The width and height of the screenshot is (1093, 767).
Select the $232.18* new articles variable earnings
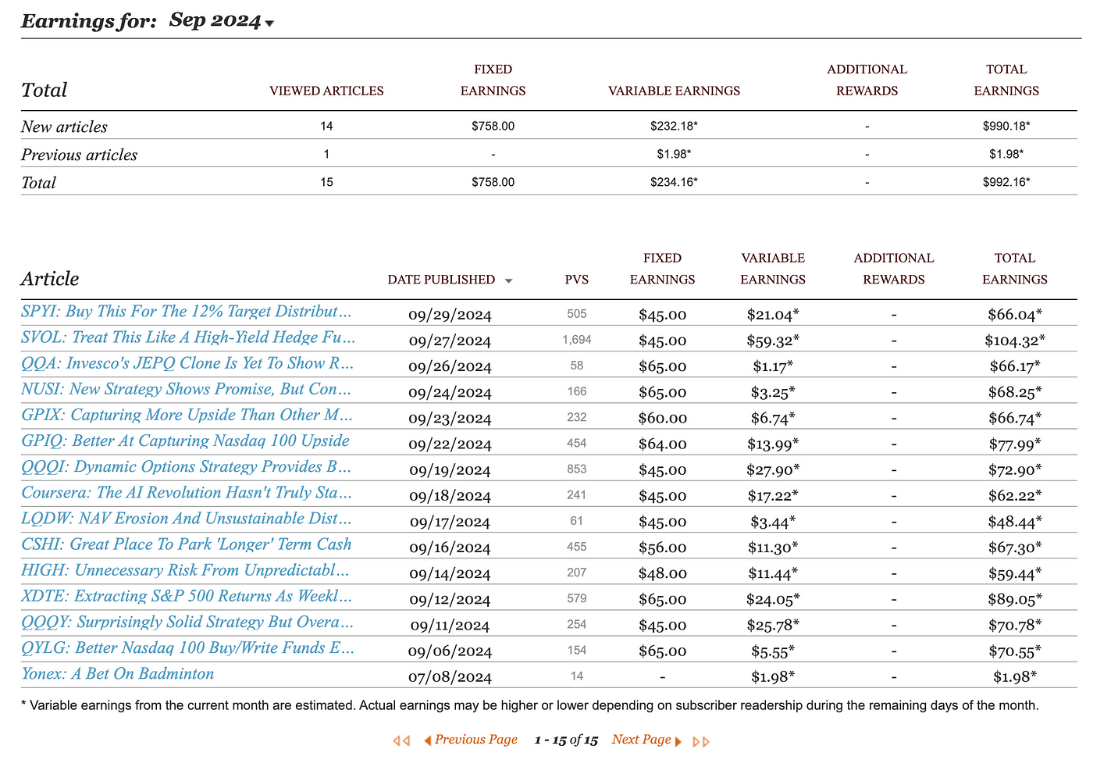[674, 126]
